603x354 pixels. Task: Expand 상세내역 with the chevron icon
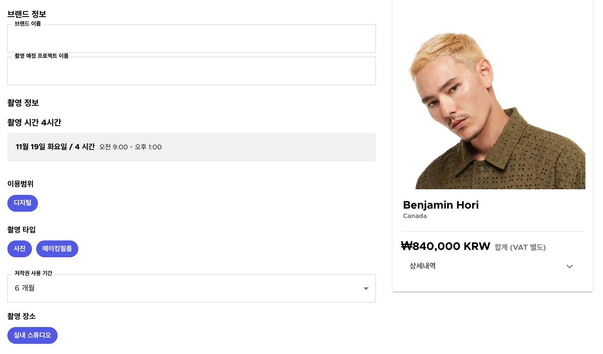point(569,266)
